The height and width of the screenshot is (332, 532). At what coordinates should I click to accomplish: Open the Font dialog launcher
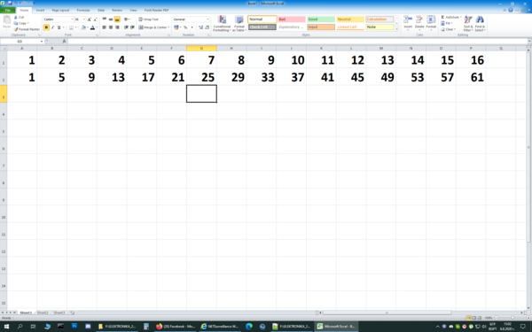97,35
